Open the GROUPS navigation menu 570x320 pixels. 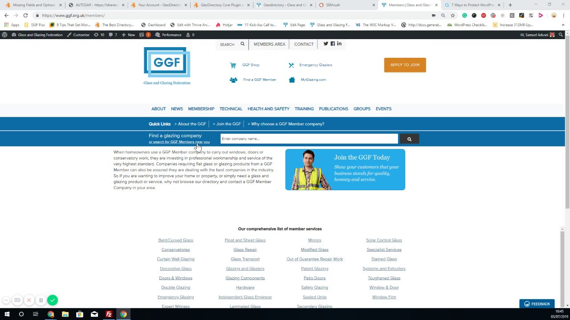362,109
